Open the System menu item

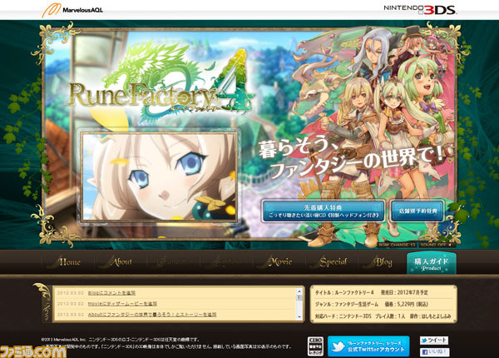pos(226,262)
